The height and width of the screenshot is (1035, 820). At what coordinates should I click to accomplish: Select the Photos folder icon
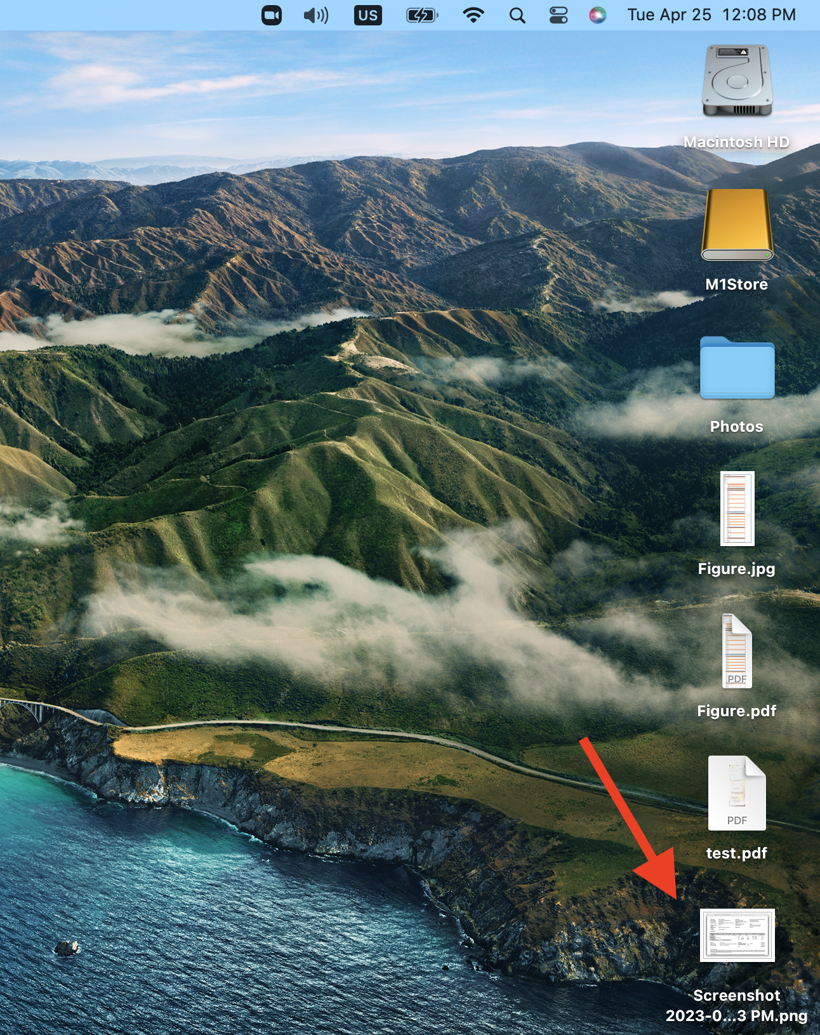737,368
